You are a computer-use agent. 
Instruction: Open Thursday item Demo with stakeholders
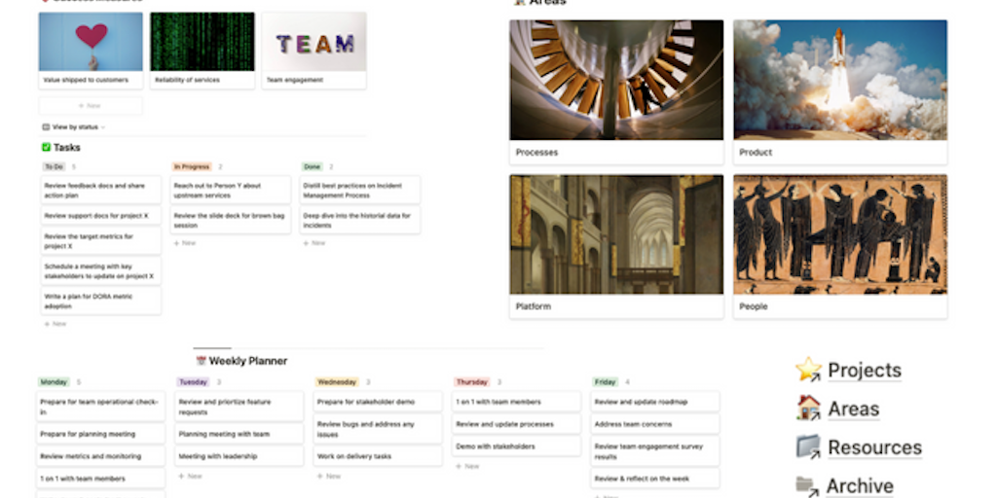[x=517, y=446]
